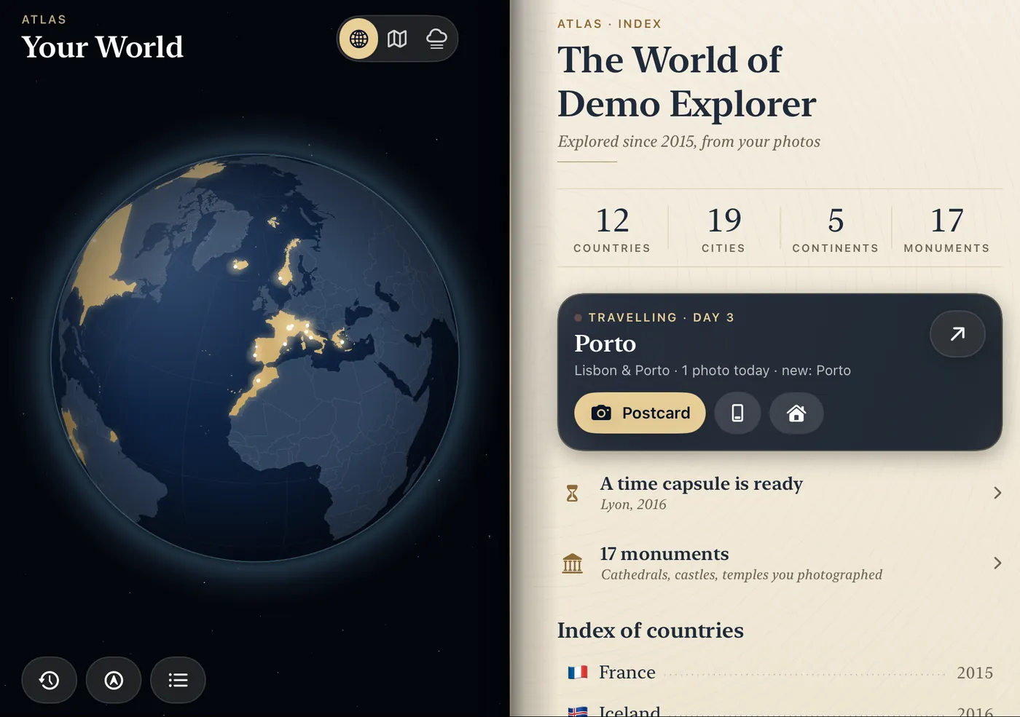Screen dimensions: 1020x717
Task: Click the compass navigation button
Action: (114, 680)
